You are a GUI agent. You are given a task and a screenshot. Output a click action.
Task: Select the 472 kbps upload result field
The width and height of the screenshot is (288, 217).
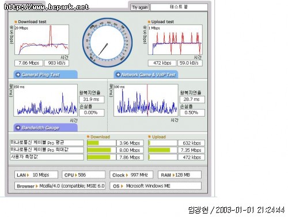click(162, 63)
